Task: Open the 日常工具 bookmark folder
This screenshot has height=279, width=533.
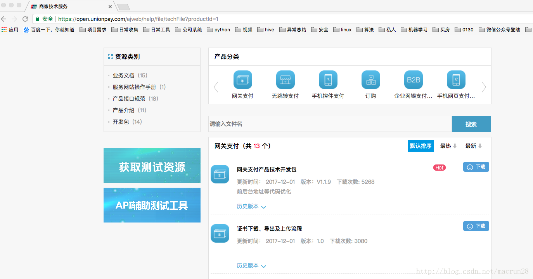Action: [x=157, y=29]
